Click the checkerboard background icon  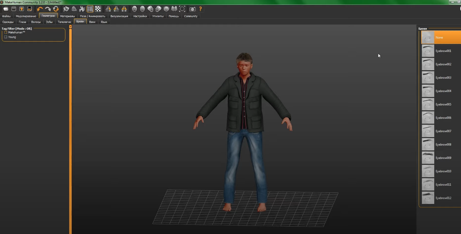(x=98, y=9)
